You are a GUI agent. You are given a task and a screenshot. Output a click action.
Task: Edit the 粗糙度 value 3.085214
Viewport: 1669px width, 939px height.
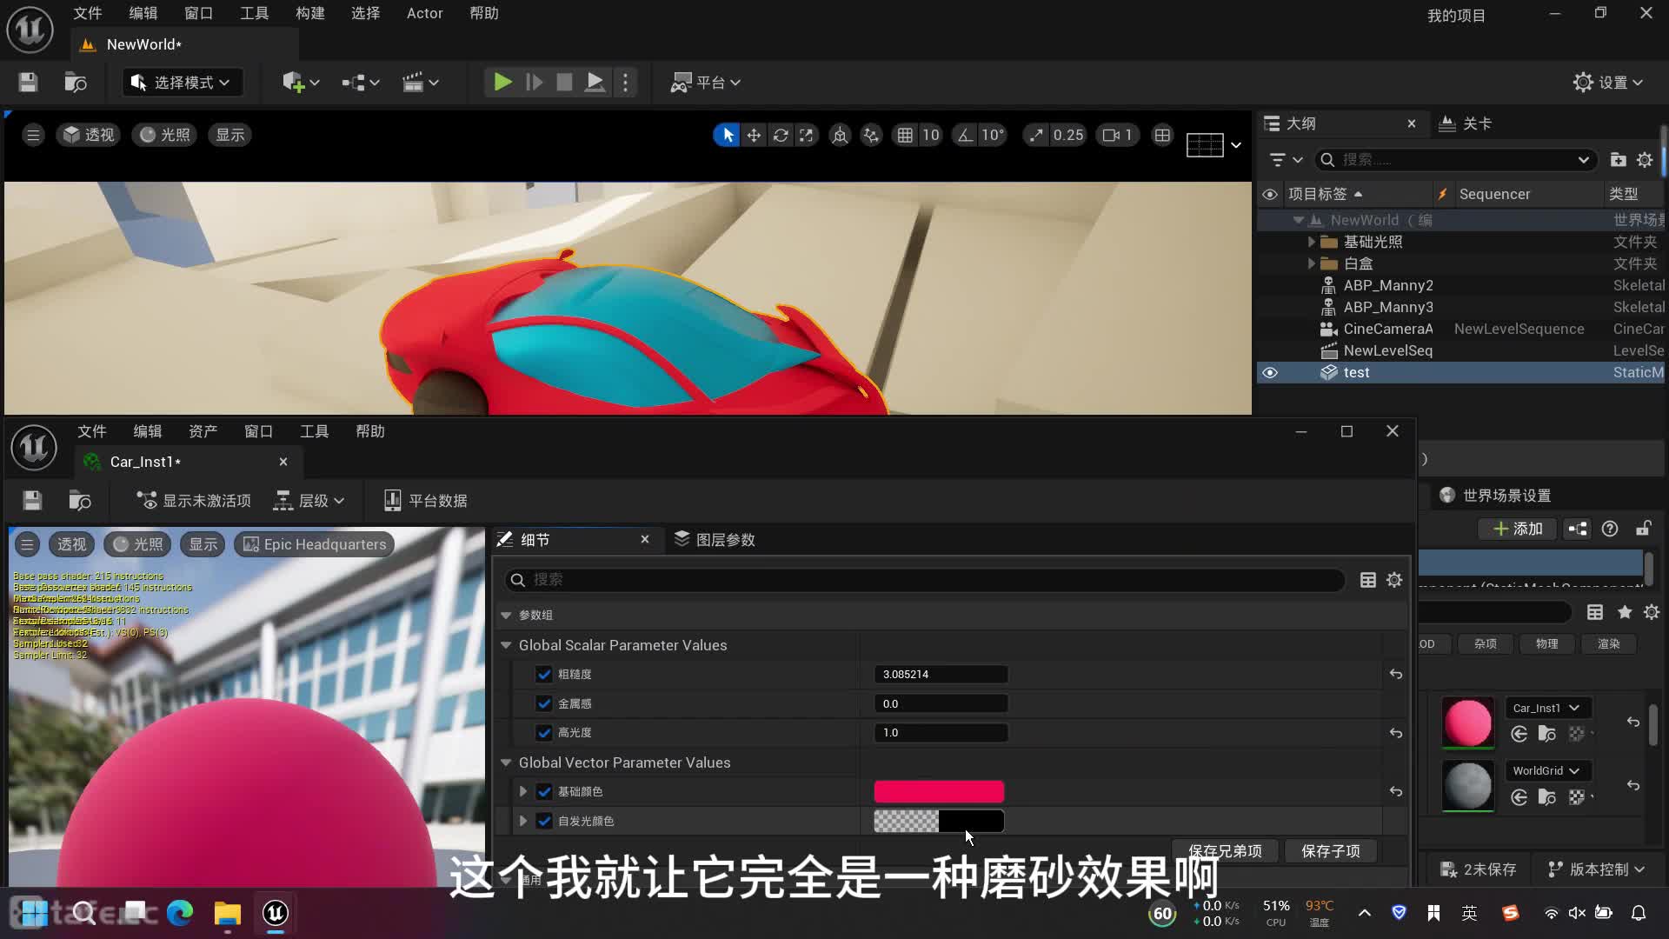[x=941, y=675]
